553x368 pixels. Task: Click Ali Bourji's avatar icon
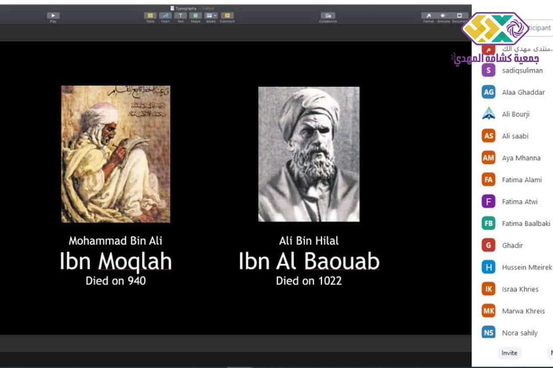point(488,114)
